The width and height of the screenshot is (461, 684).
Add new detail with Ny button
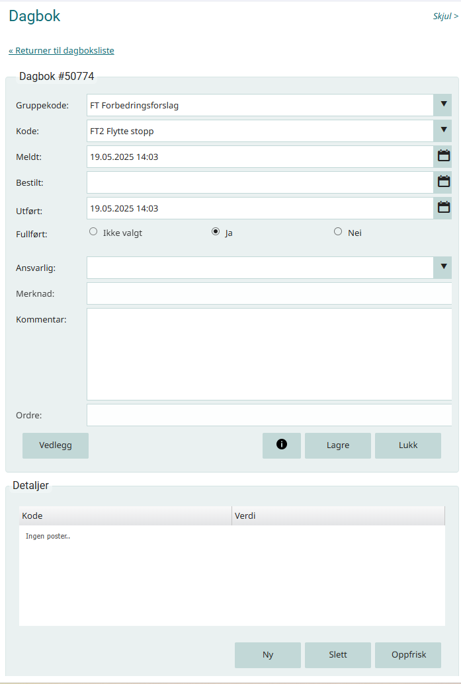268,655
